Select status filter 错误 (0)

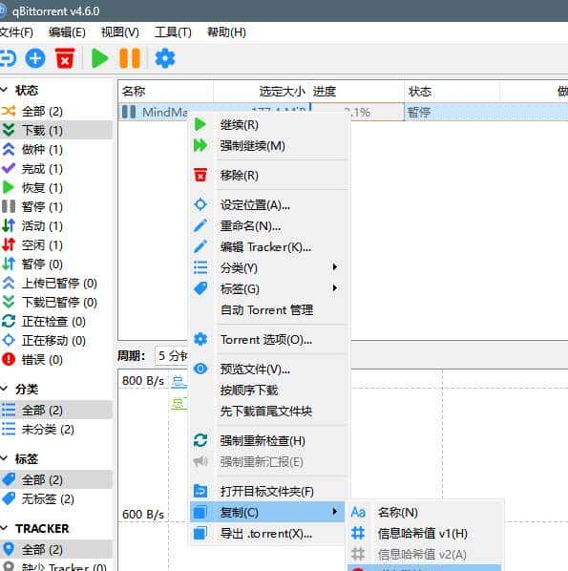pos(56,359)
